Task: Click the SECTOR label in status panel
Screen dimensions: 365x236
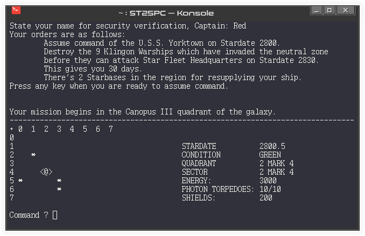Action: 194,172
